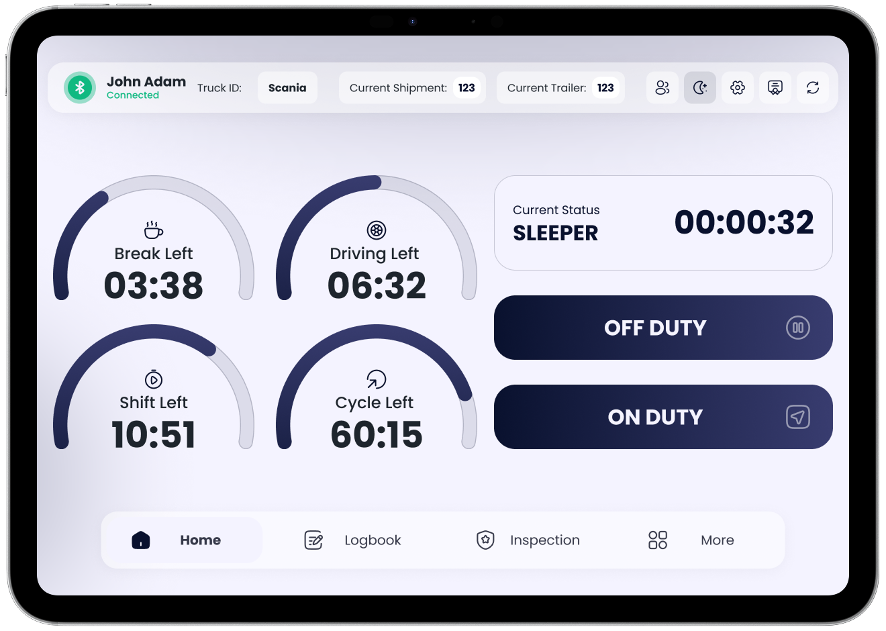Switch to the Home tab label
Image resolution: width=886 pixels, height=631 pixels.
click(x=200, y=540)
